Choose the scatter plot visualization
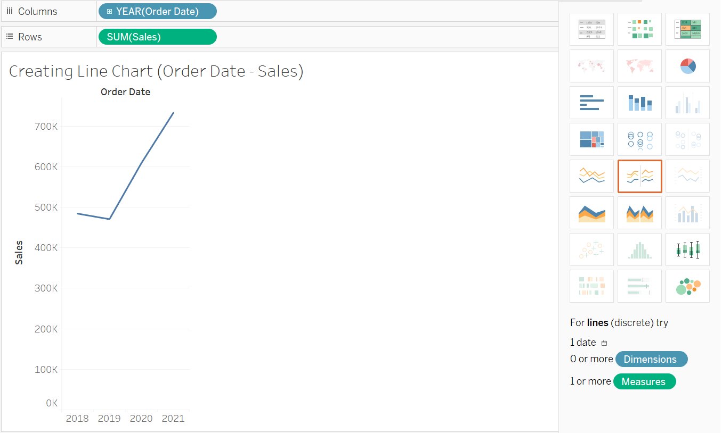 591,249
